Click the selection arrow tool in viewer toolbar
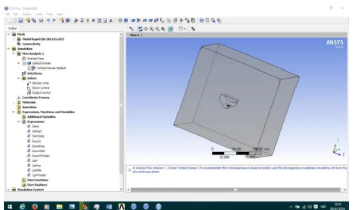Viewport: 355px width, 210px height. pos(131,29)
